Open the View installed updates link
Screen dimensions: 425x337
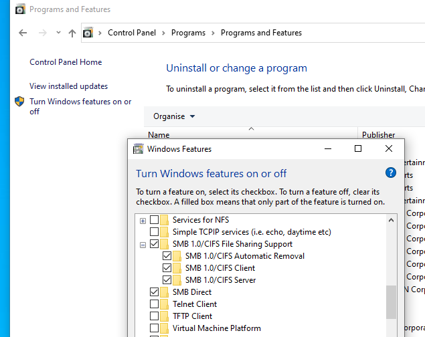[x=68, y=86]
